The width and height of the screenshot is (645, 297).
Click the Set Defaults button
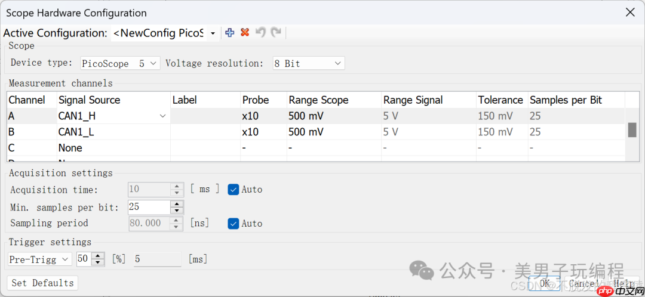[42, 283]
